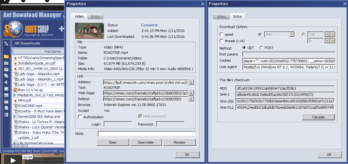This screenshot has height=164, width=348.
Task: Click the archive icon of libav-11.4.tar.gz
Action: [x=15, y=90]
